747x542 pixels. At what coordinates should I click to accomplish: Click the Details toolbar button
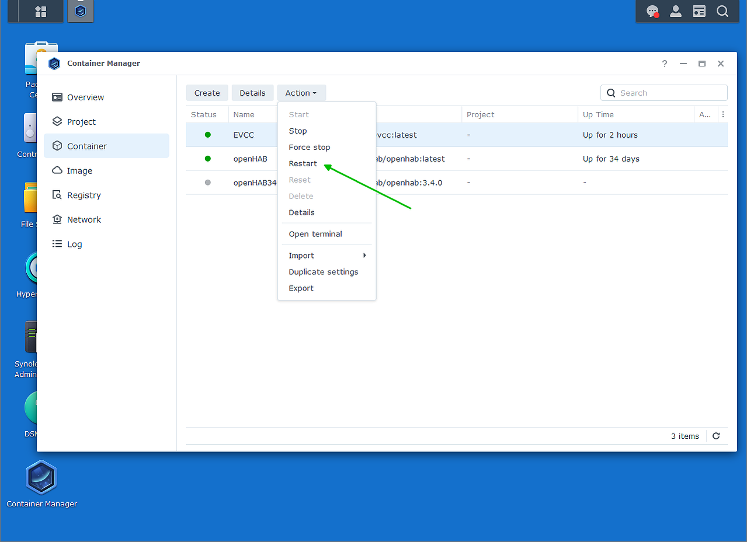(252, 93)
